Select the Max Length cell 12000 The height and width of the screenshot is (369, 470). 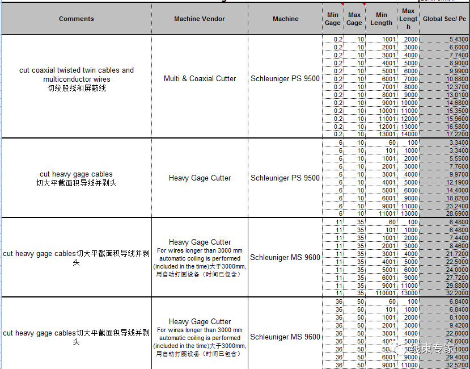pos(408,119)
